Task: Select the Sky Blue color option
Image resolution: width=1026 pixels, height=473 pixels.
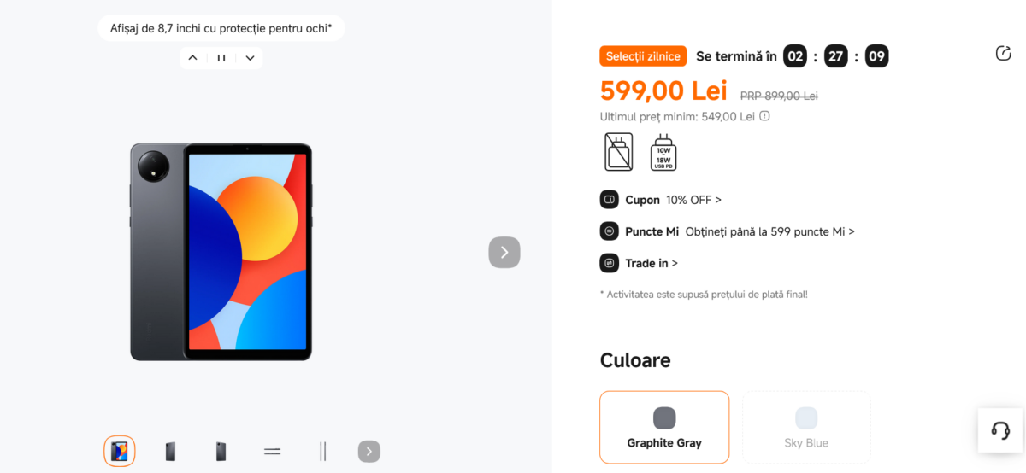Action: [x=806, y=427]
